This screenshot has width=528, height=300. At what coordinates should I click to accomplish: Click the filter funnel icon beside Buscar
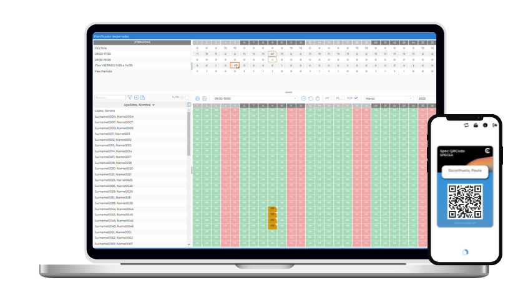pyautogui.click(x=130, y=97)
